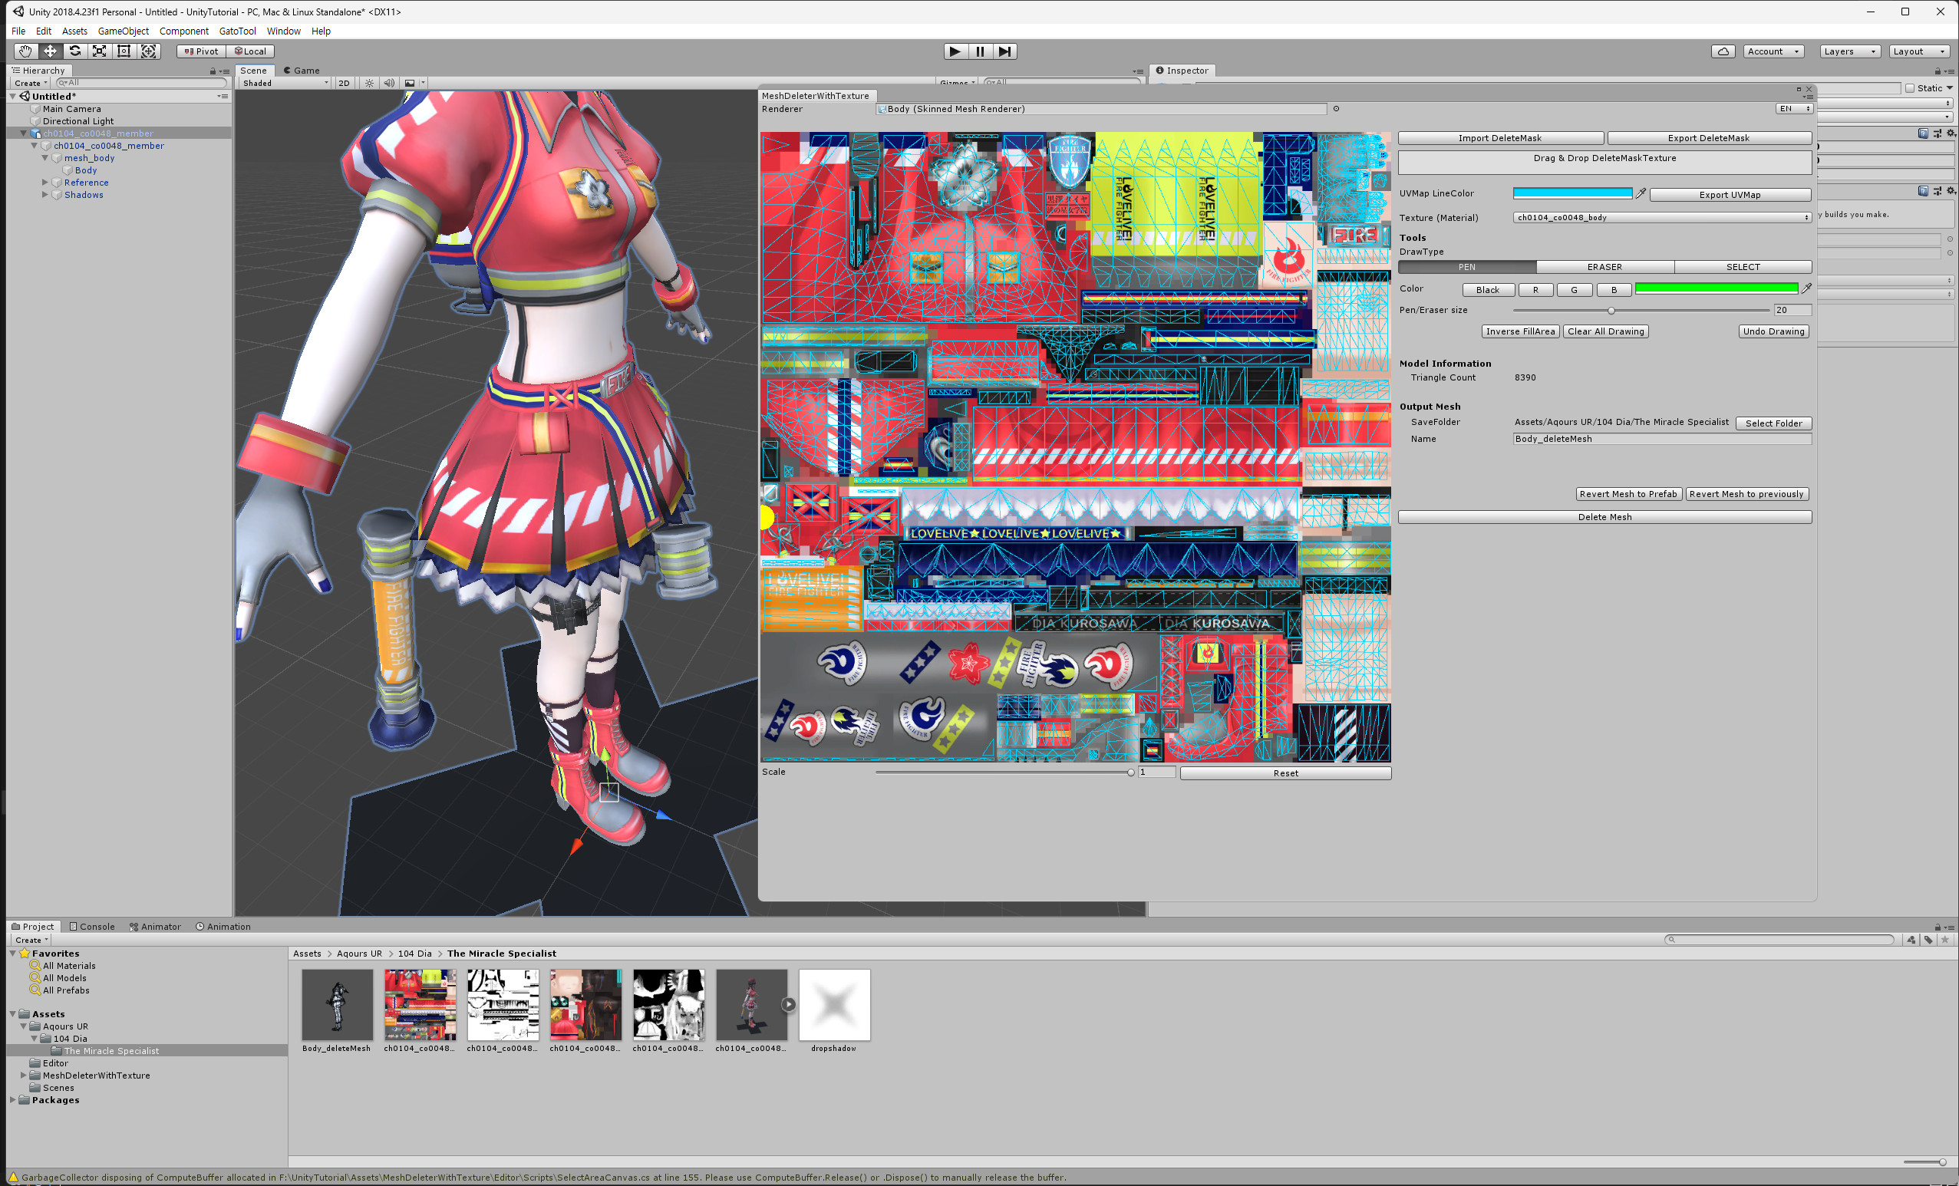
Task: Click the Delete Mesh button
Action: (1604, 518)
